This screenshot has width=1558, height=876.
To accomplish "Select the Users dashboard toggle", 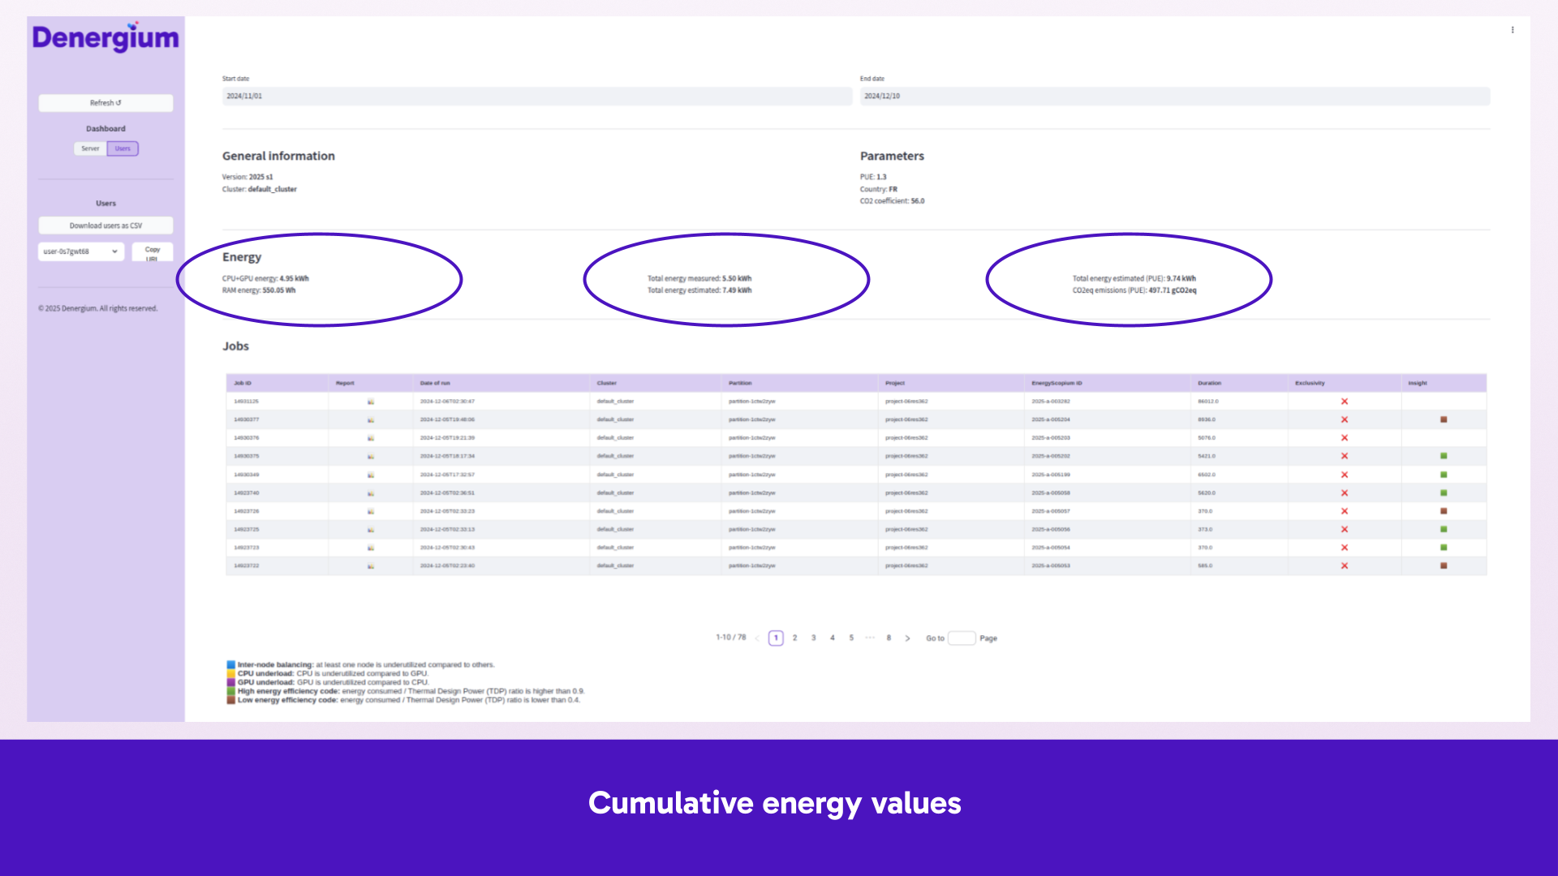I will [123, 148].
